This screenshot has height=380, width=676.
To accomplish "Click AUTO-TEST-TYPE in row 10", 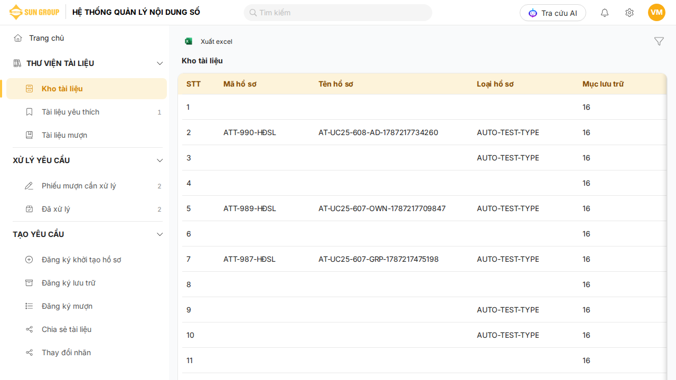I will 508,335.
